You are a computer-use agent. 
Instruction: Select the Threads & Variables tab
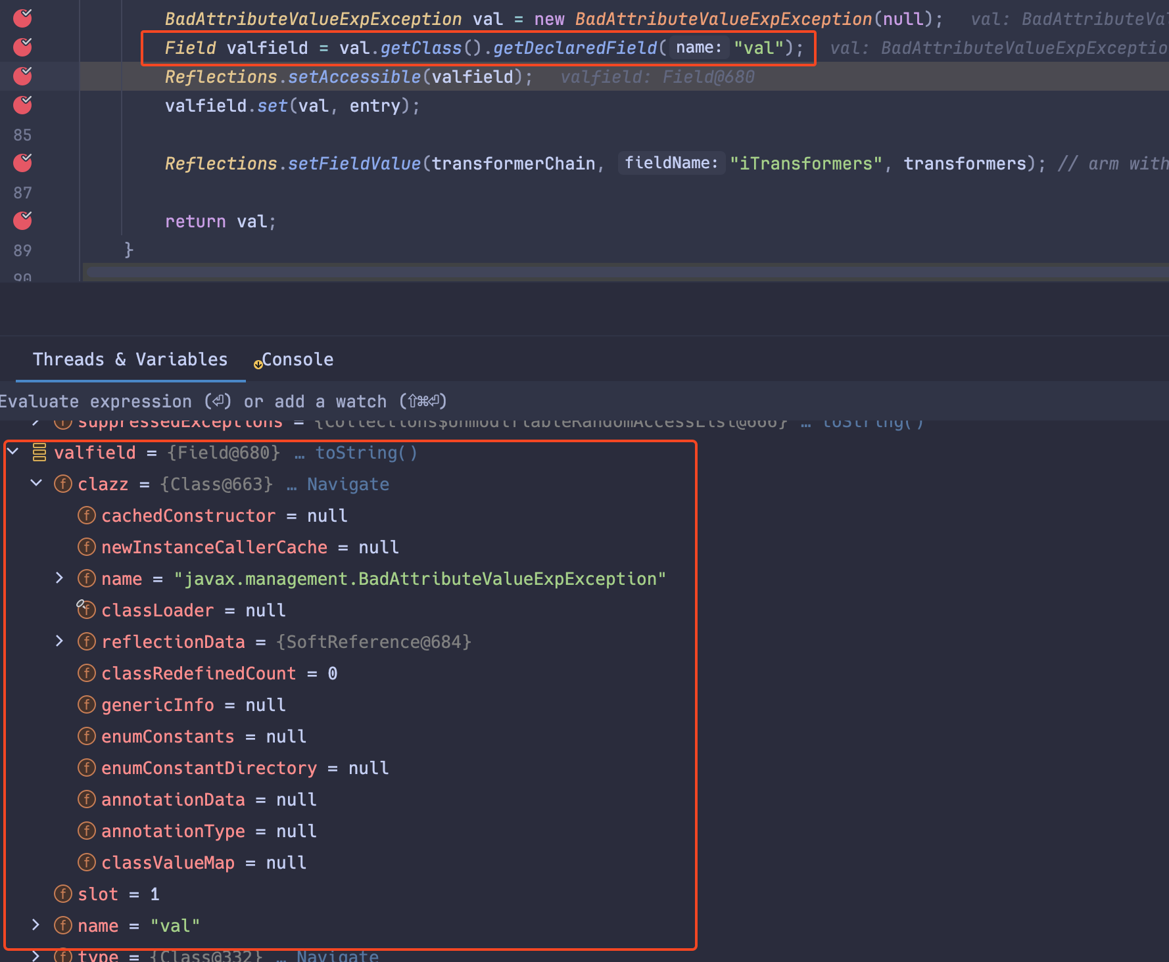coord(130,359)
